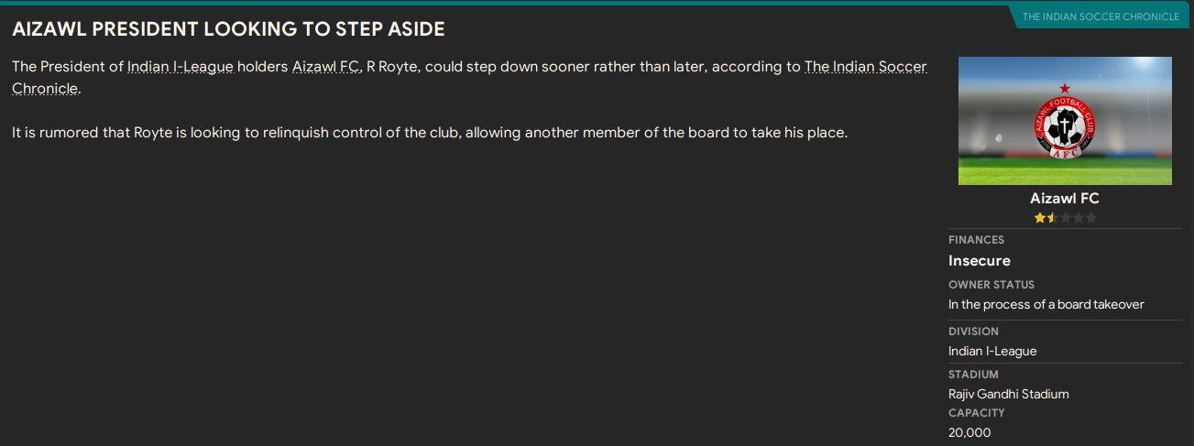Click the Aizawl President headline
Screen dimensions: 1194x446
pos(228,29)
